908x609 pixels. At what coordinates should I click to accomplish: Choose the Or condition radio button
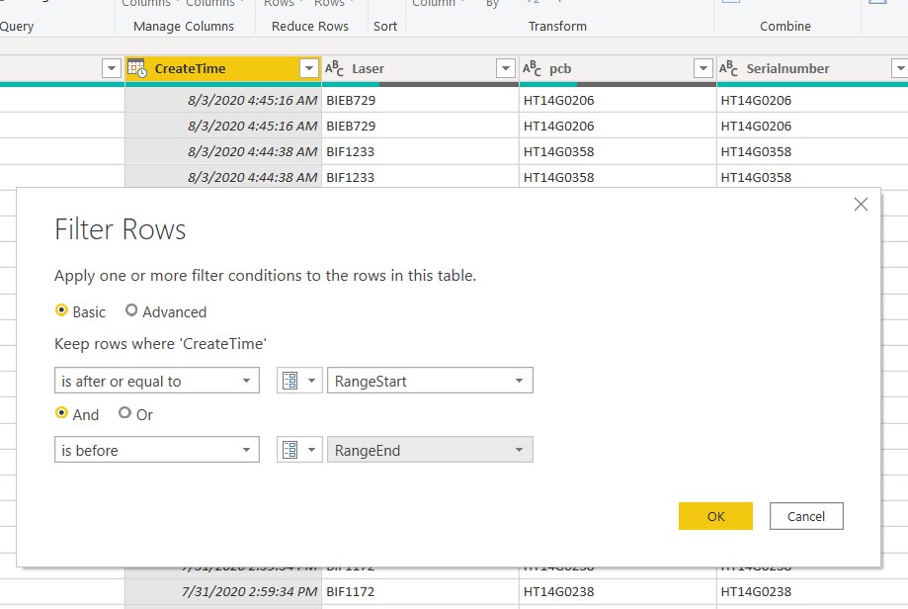tap(124, 413)
